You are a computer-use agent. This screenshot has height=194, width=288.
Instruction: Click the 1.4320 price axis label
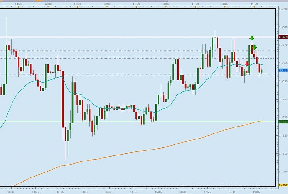283,136
